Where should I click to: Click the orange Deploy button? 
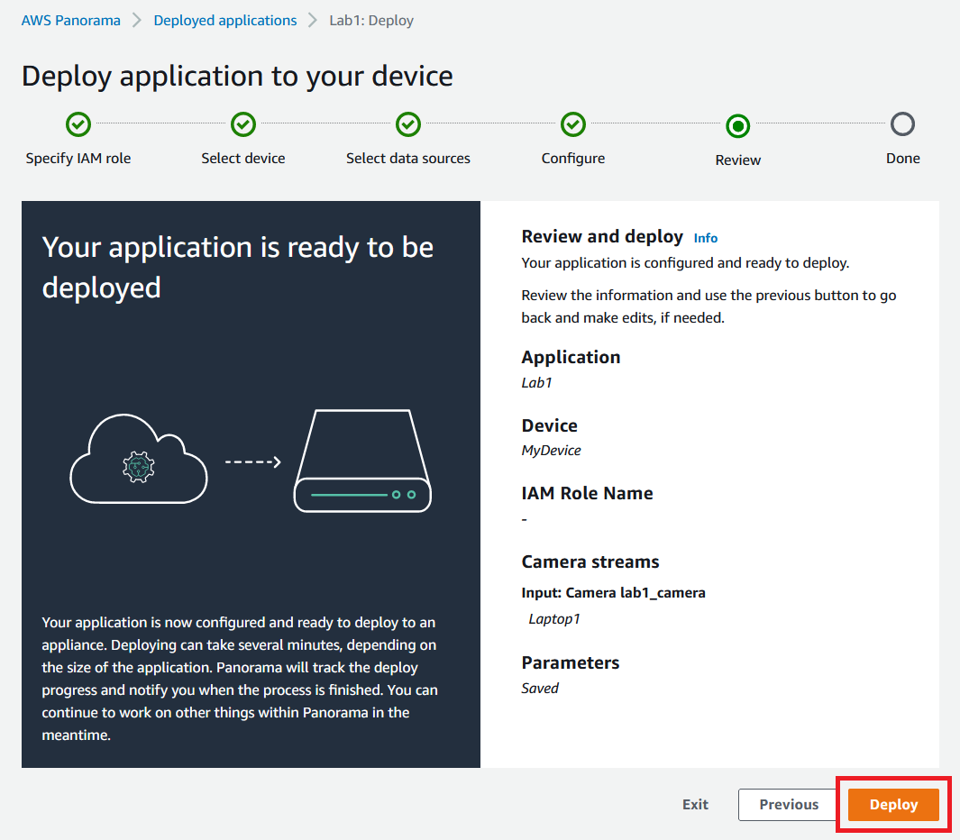[893, 805]
